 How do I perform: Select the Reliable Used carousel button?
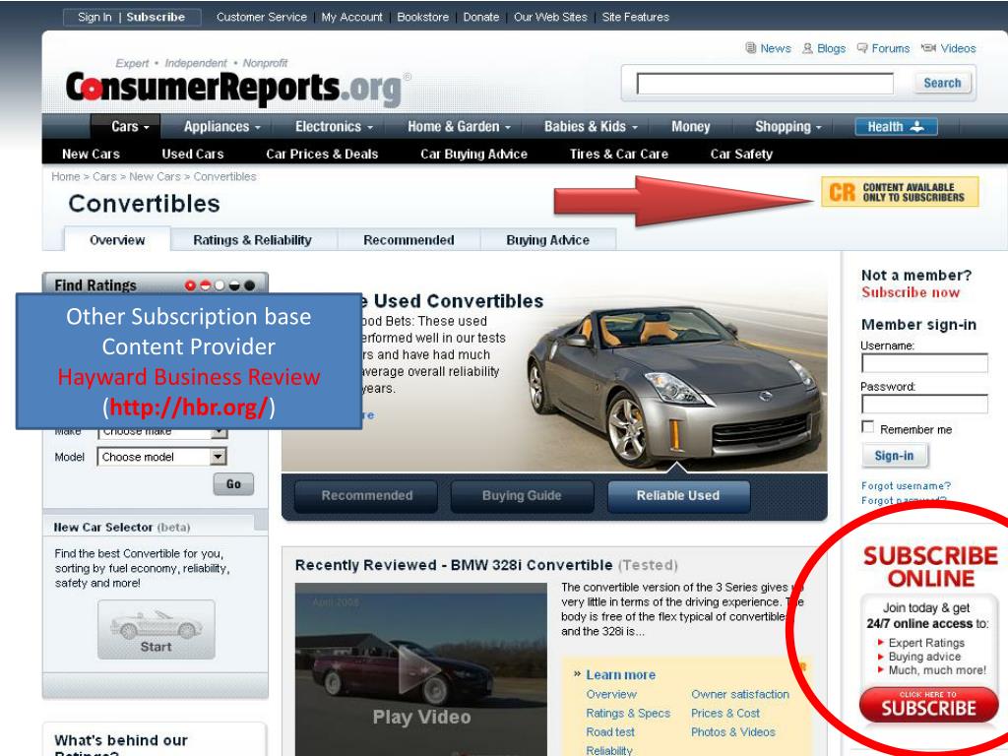tap(678, 496)
